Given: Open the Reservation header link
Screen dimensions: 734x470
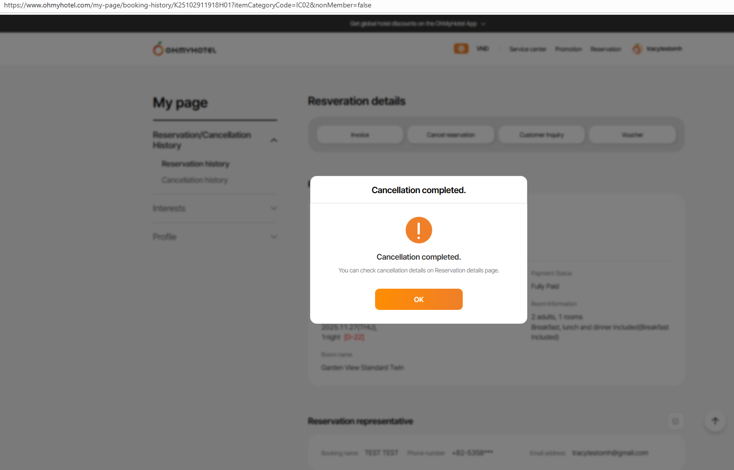Looking at the screenshot, I should [x=606, y=49].
